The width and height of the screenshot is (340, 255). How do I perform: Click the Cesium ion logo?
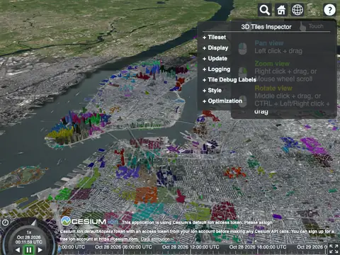coord(90,221)
